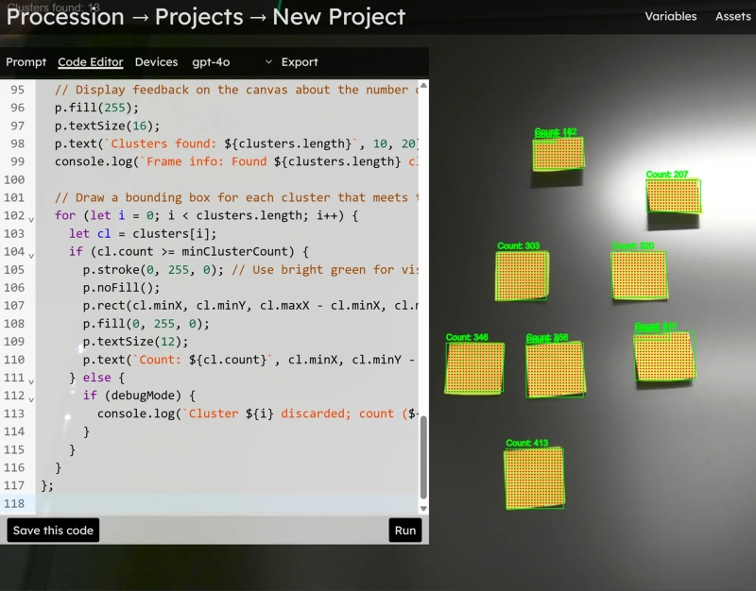Fold the debugMode if block at line 112

31,397
